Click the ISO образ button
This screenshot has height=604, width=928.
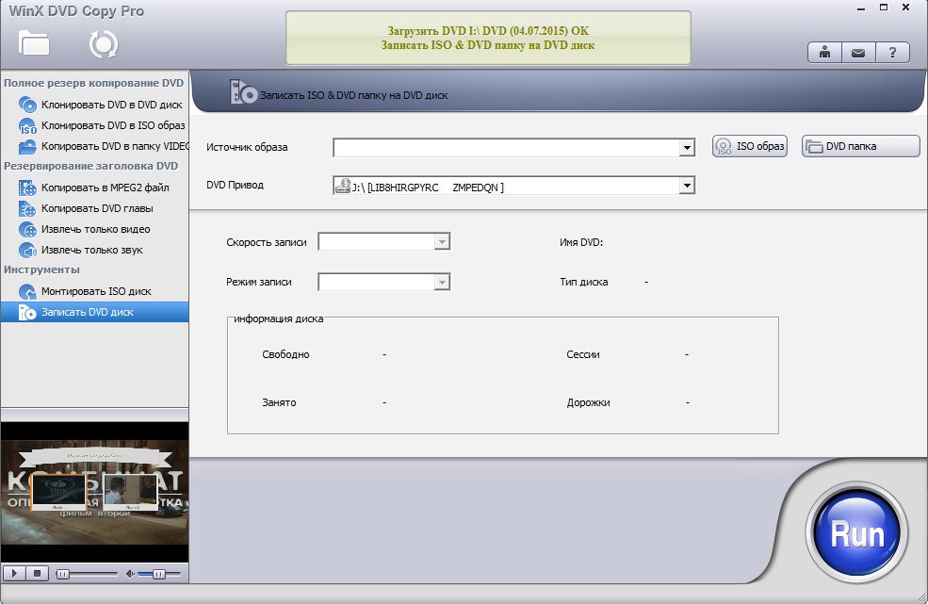(750, 146)
